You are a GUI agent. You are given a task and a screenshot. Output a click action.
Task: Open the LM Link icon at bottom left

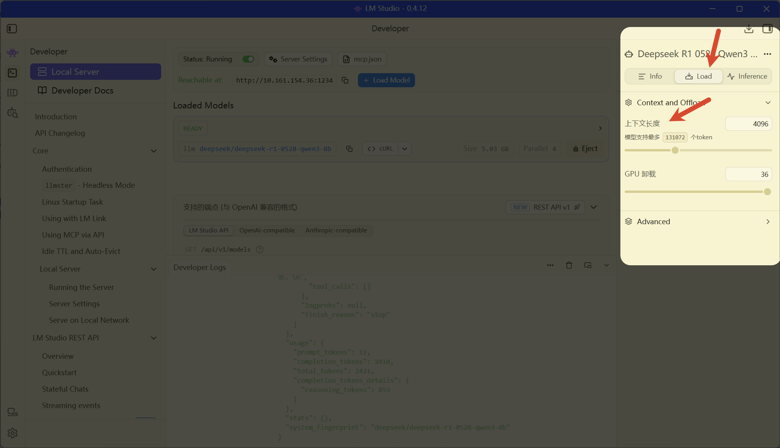click(13, 412)
